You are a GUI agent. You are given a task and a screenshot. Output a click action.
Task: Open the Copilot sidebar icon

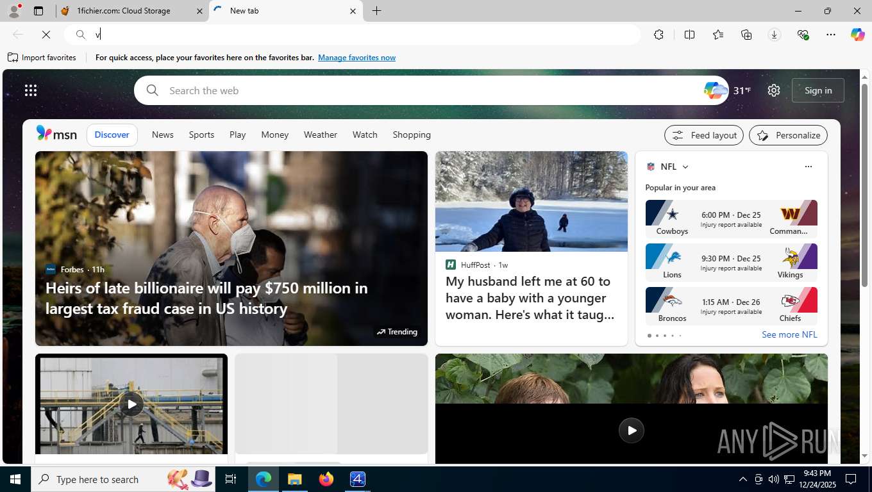pos(858,35)
